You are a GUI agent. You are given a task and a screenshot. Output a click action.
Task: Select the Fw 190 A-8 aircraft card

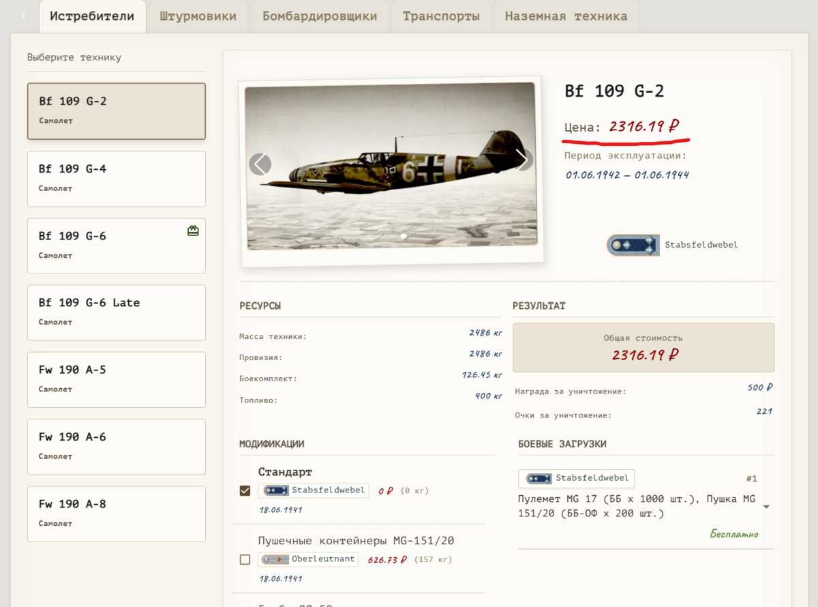coord(117,514)
